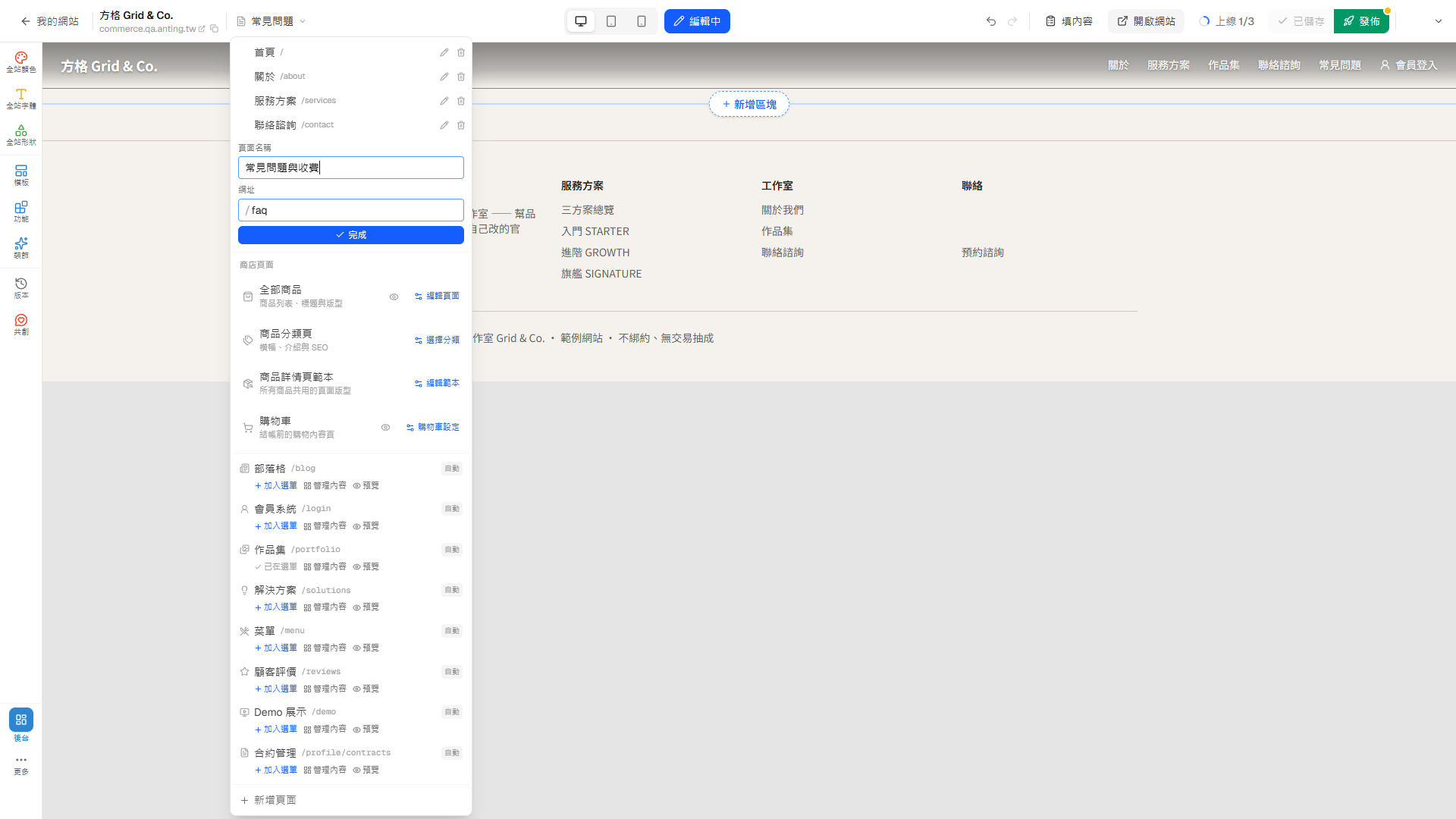
Task: Publish the site with 發佈
Action: click(x=1361, y=21)
